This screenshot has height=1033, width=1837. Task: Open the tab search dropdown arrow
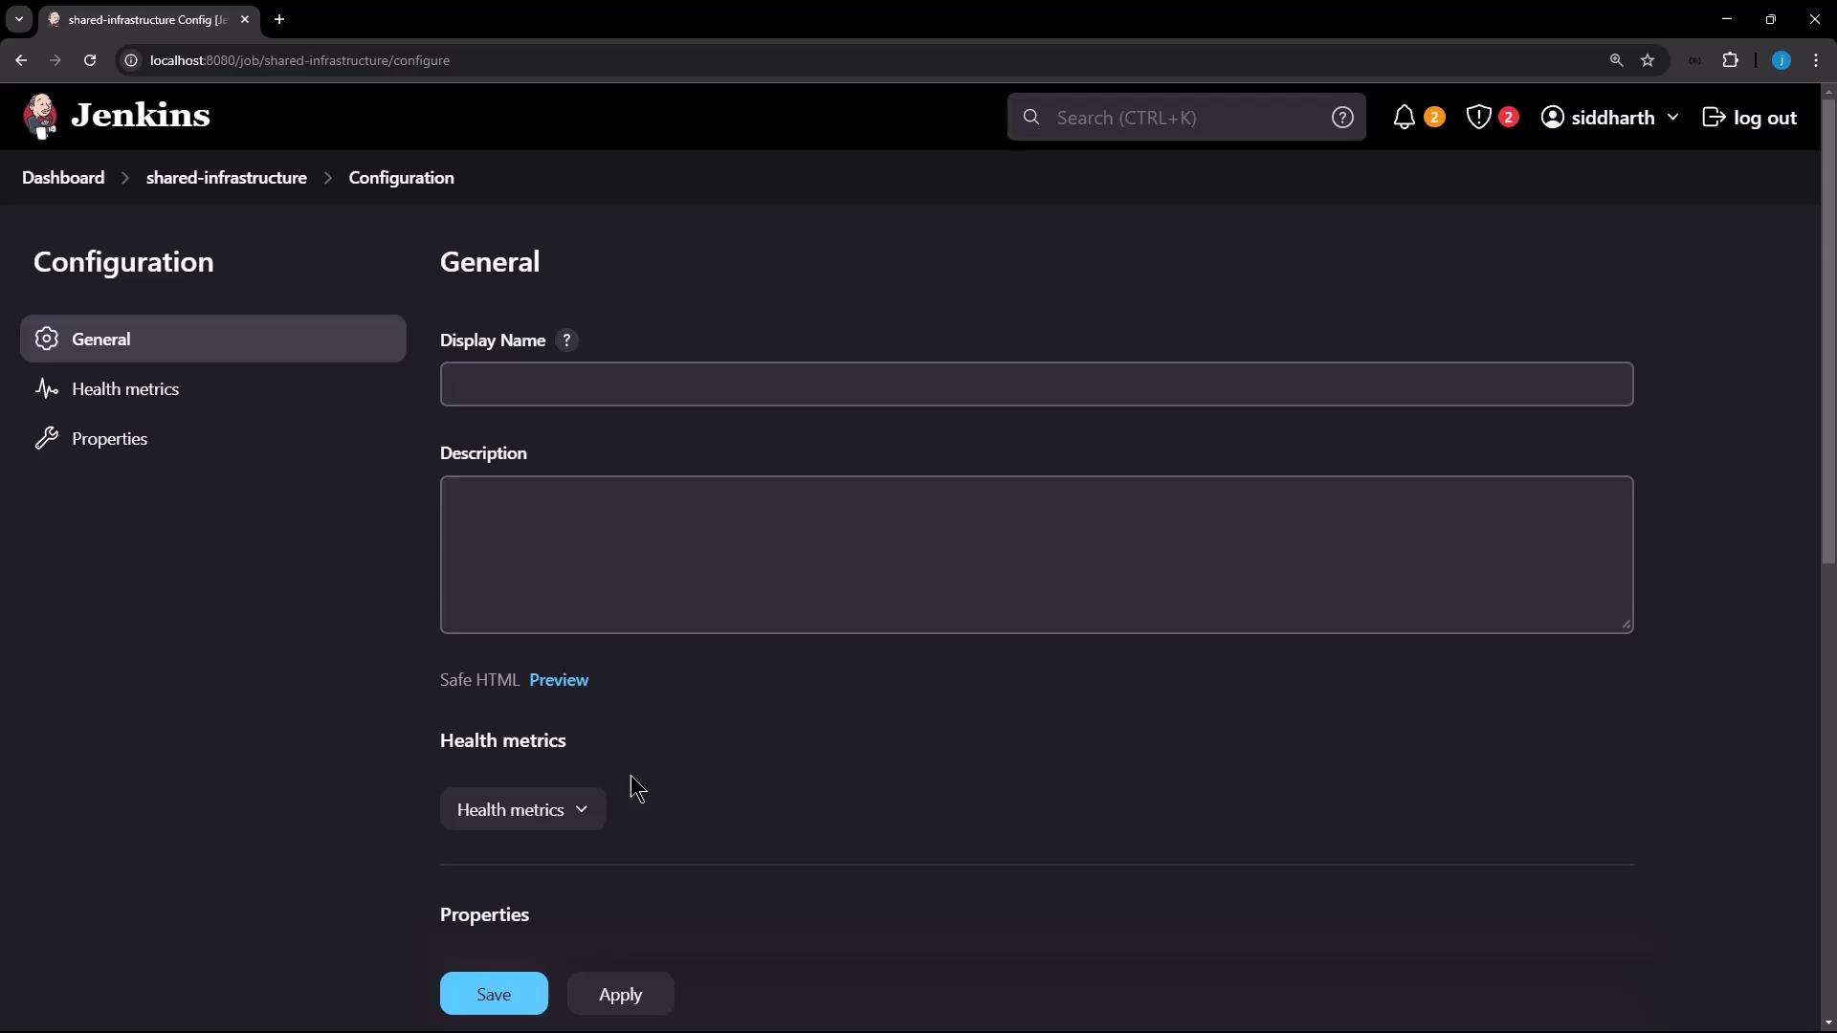(19, 19)
